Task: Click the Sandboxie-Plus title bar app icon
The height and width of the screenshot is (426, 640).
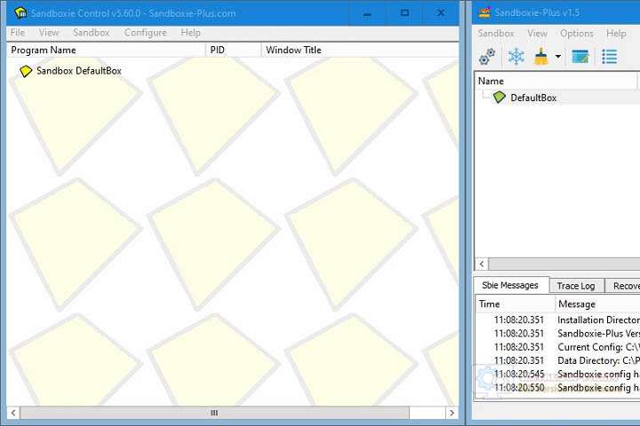Action: [x=484, y=12]
